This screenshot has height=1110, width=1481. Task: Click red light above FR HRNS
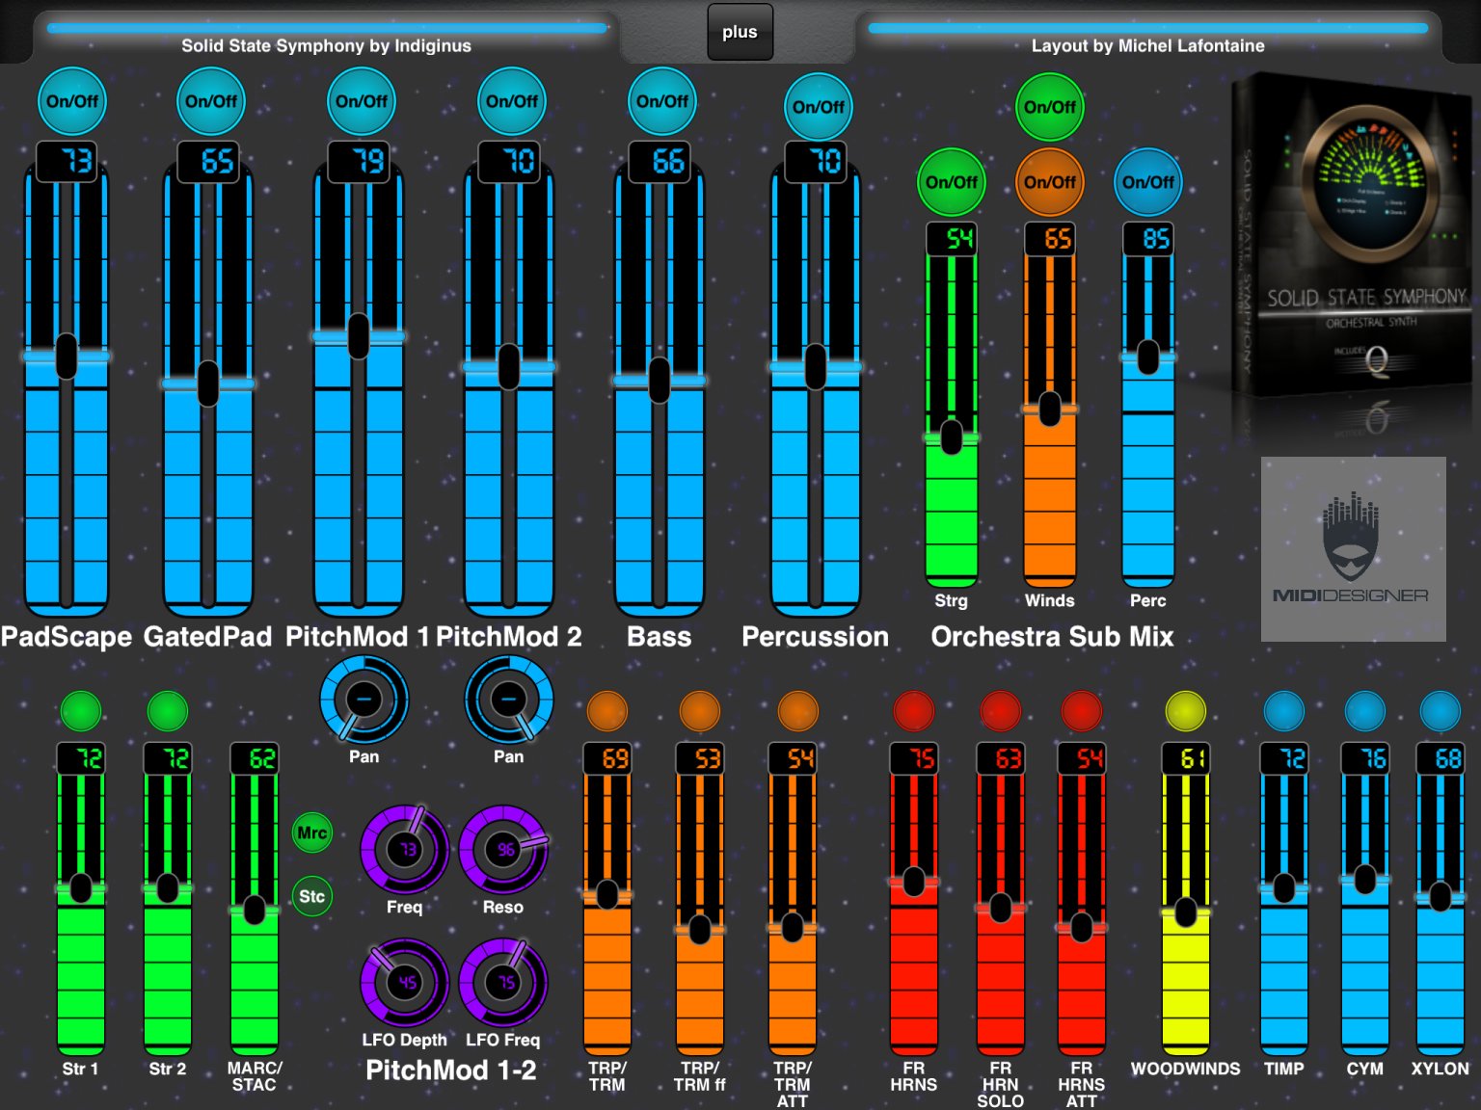tap(914, 711)
